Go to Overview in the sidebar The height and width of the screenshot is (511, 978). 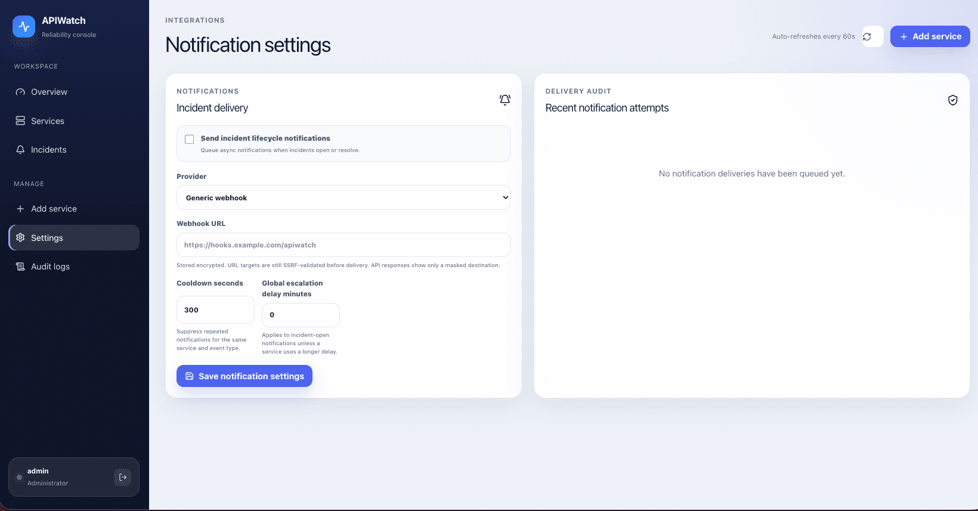(74, 92)
